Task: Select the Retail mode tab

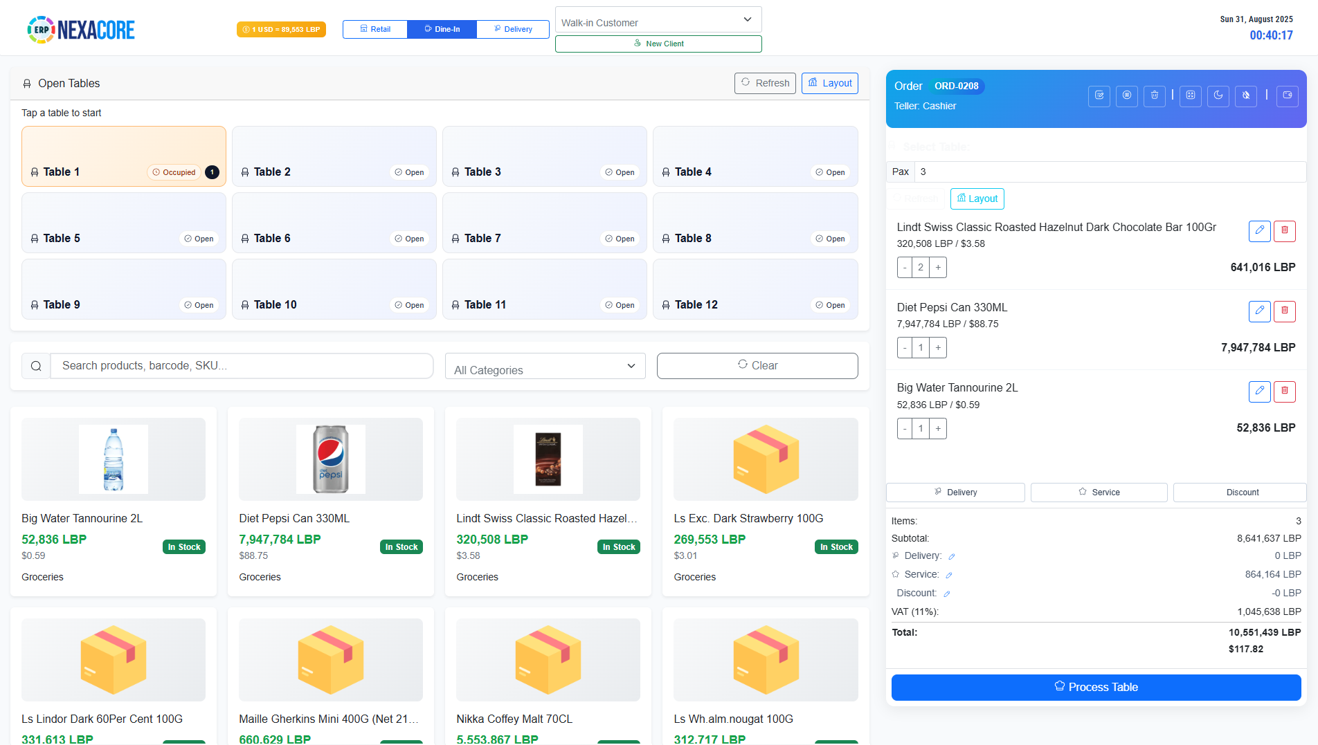Action: (374, 29)
